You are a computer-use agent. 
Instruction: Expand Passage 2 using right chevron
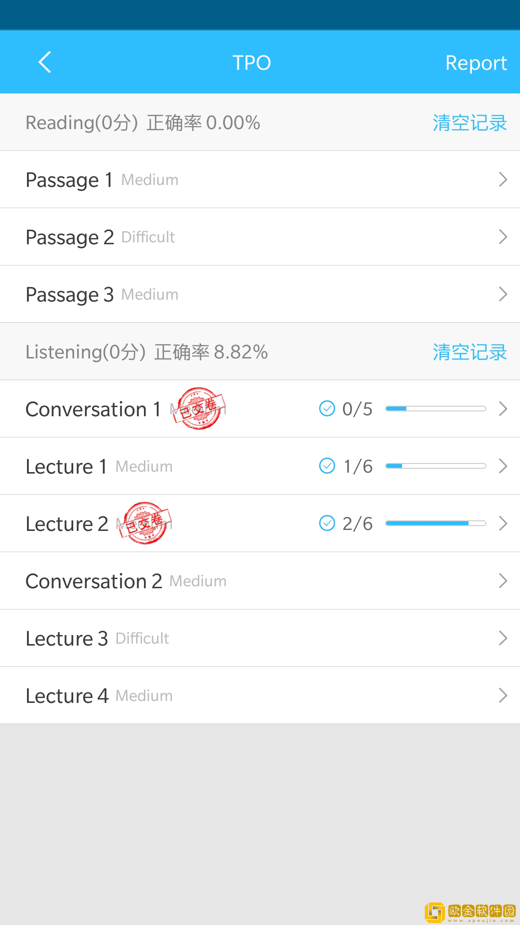click(503, 237)
